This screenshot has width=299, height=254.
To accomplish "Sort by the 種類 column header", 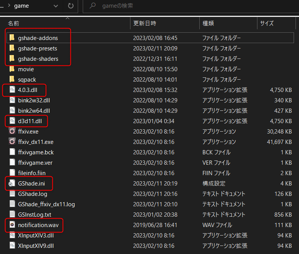I will click(228, 23).
